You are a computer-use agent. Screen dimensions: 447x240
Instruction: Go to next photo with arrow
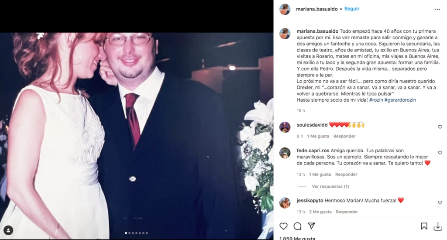pos(265,136)
